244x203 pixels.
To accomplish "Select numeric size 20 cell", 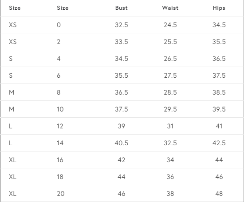I will coord(60,194).
